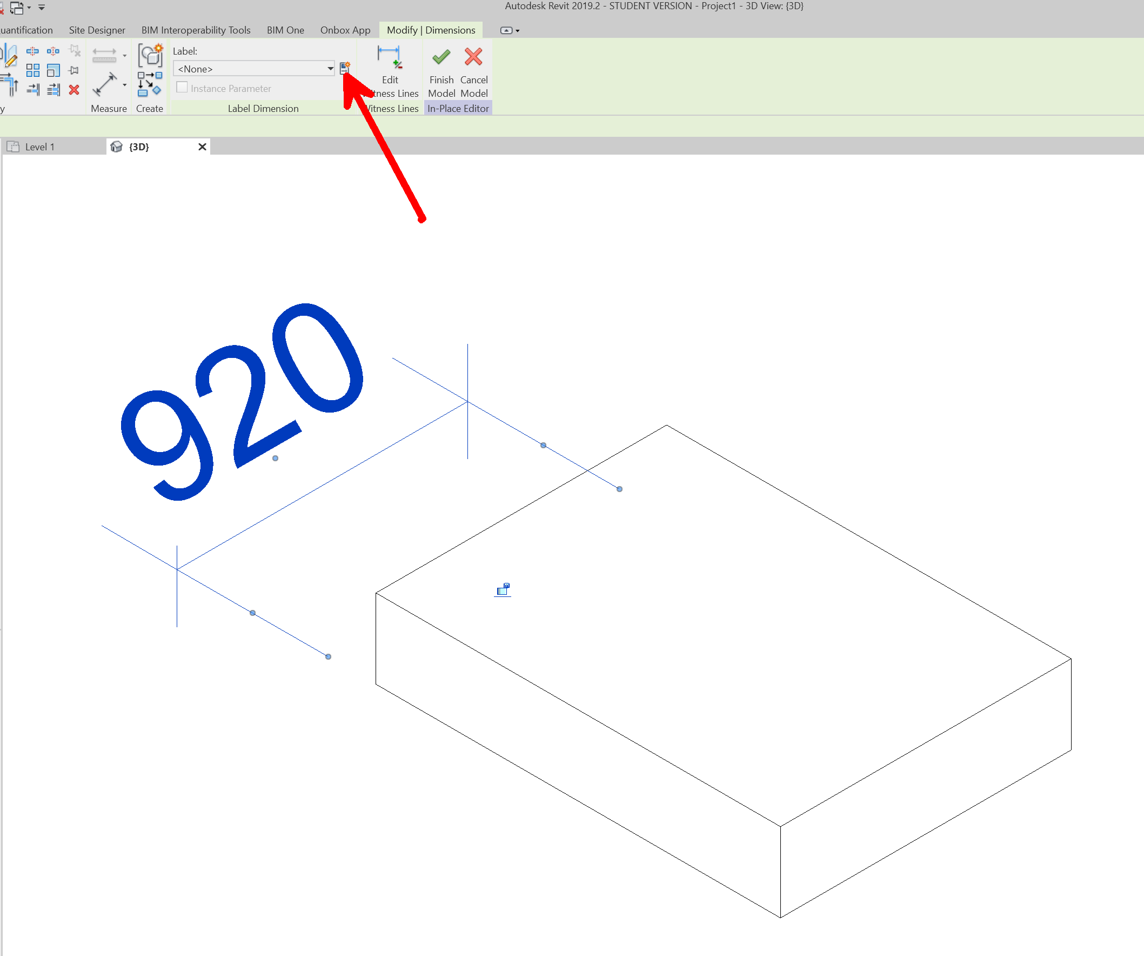
Task: Enable the Instance Parameter checkbox
Action: pyautogui.click(x=182, y=88)
